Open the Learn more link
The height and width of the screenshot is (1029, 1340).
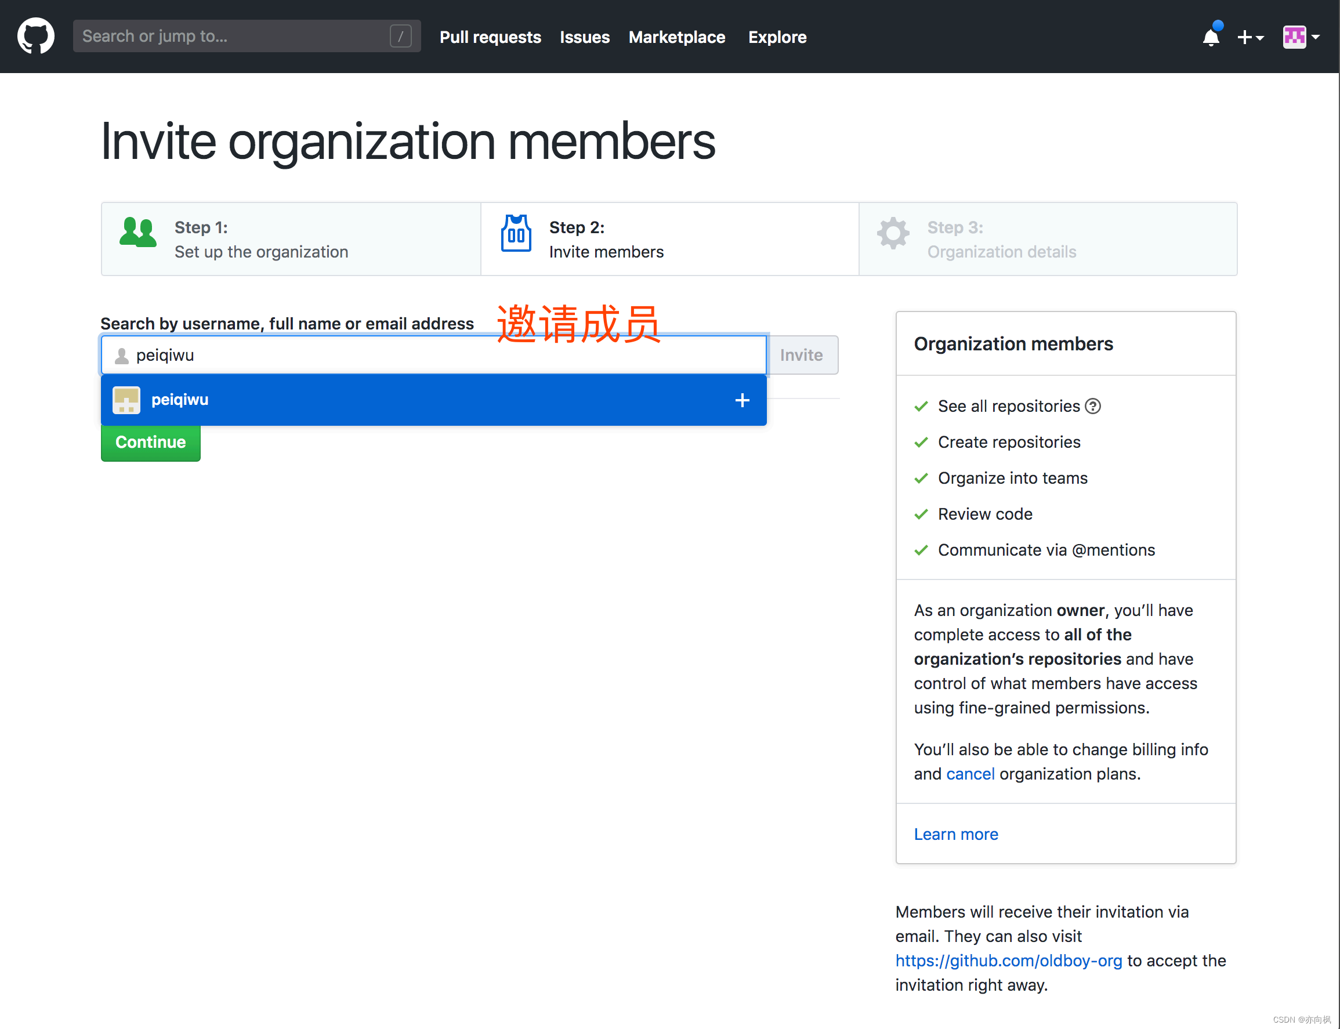955,834
